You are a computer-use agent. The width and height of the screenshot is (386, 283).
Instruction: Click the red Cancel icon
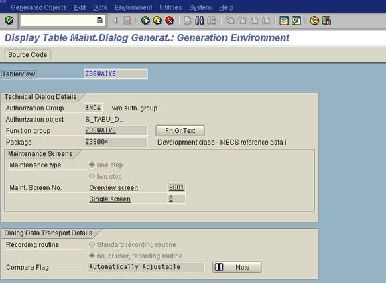(170, 21)
